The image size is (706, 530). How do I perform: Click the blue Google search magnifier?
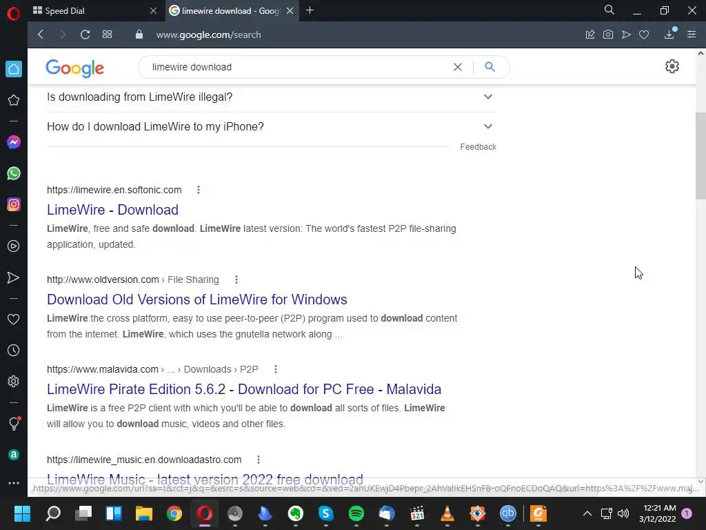pyautogui.click(x=490, y=67)
